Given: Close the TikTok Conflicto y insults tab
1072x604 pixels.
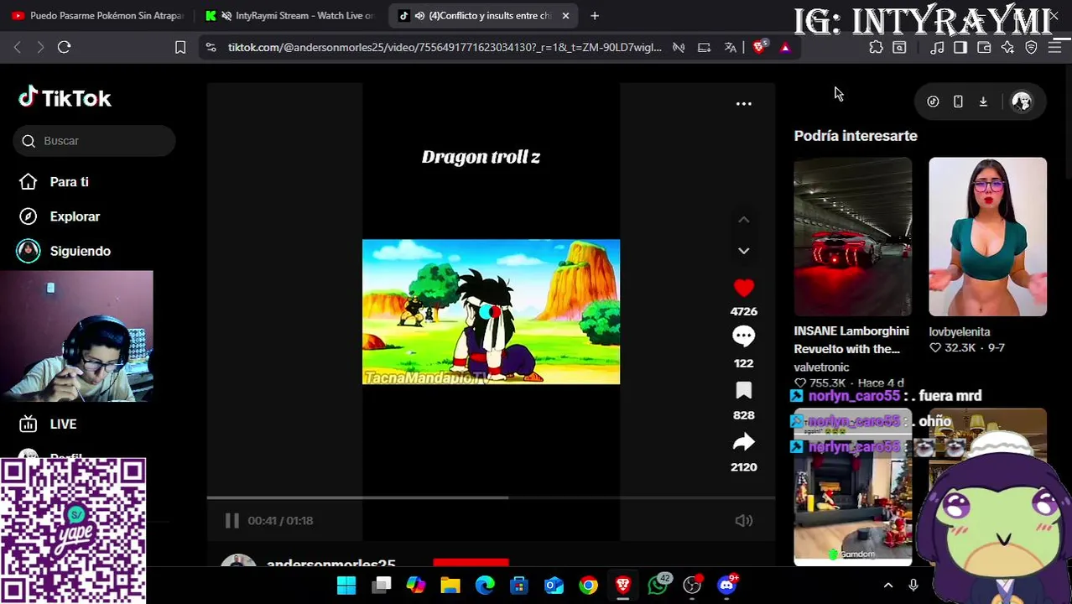Looking at the screenshot, I should point(565,16).
